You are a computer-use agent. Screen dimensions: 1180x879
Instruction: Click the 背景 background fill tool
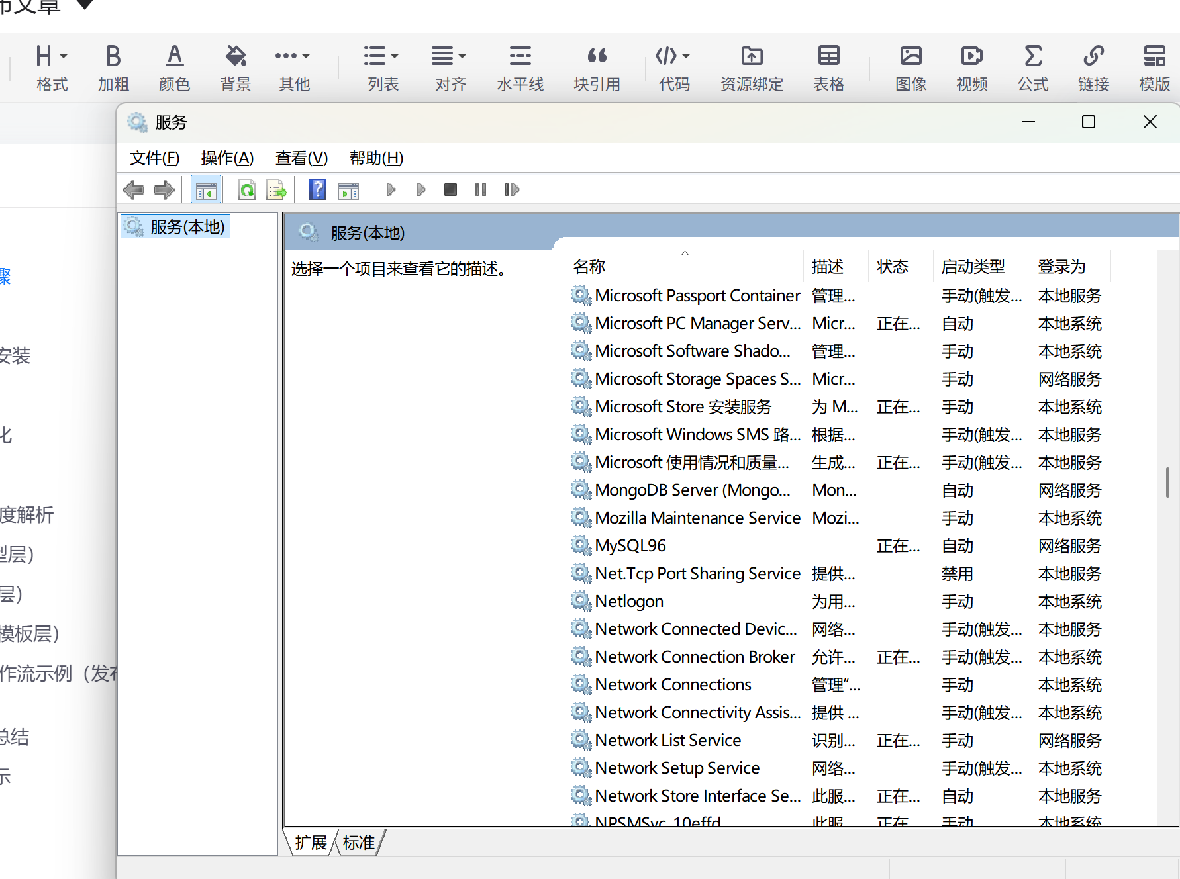(235, 68)
